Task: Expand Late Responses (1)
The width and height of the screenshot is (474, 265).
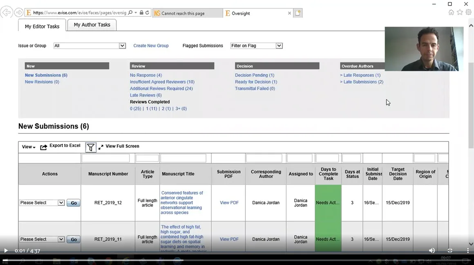Action: click(360, 75)
